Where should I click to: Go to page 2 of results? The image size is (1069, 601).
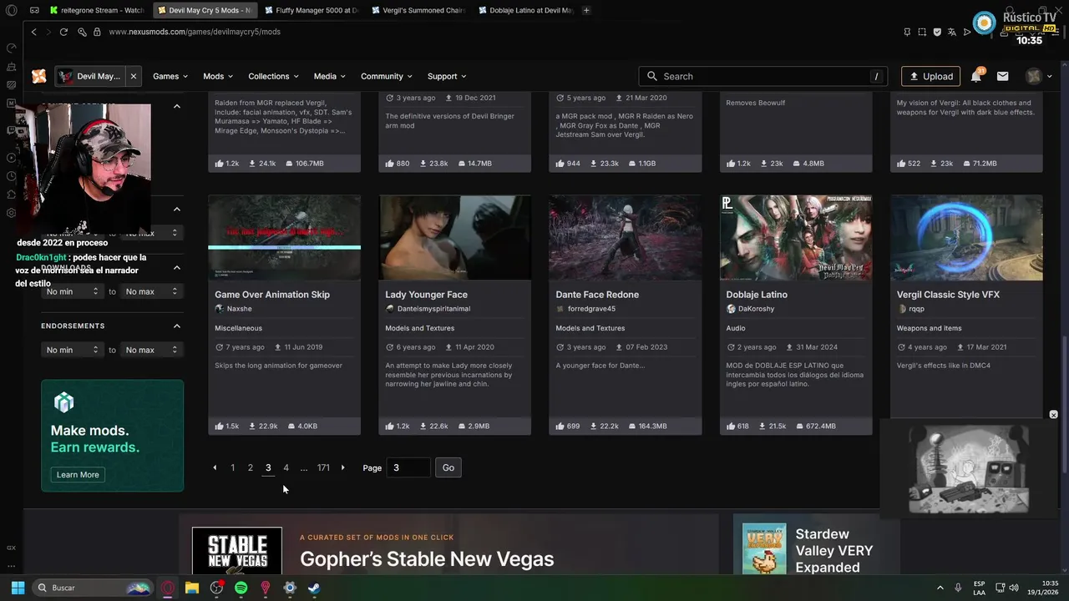pos(250,467)
